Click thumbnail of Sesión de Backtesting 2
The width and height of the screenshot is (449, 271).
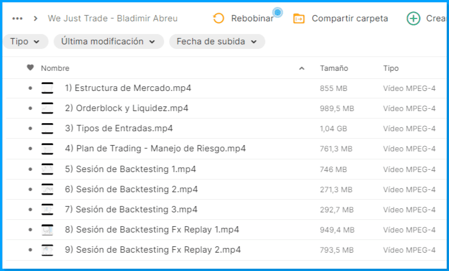click(47, 189)
